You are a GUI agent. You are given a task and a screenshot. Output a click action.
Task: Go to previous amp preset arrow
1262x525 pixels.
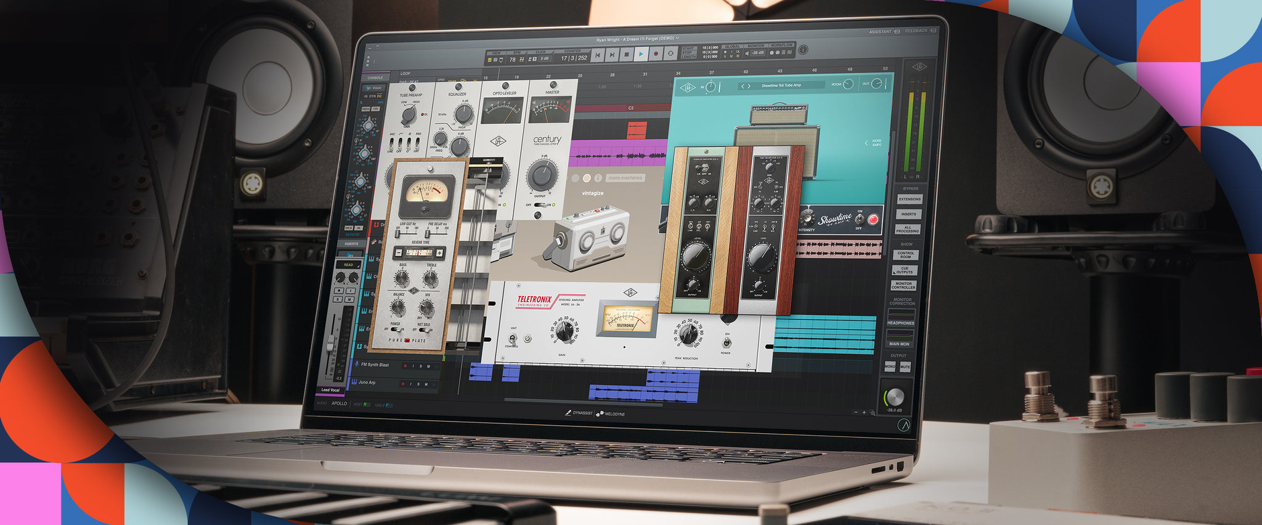coord(743,86)
